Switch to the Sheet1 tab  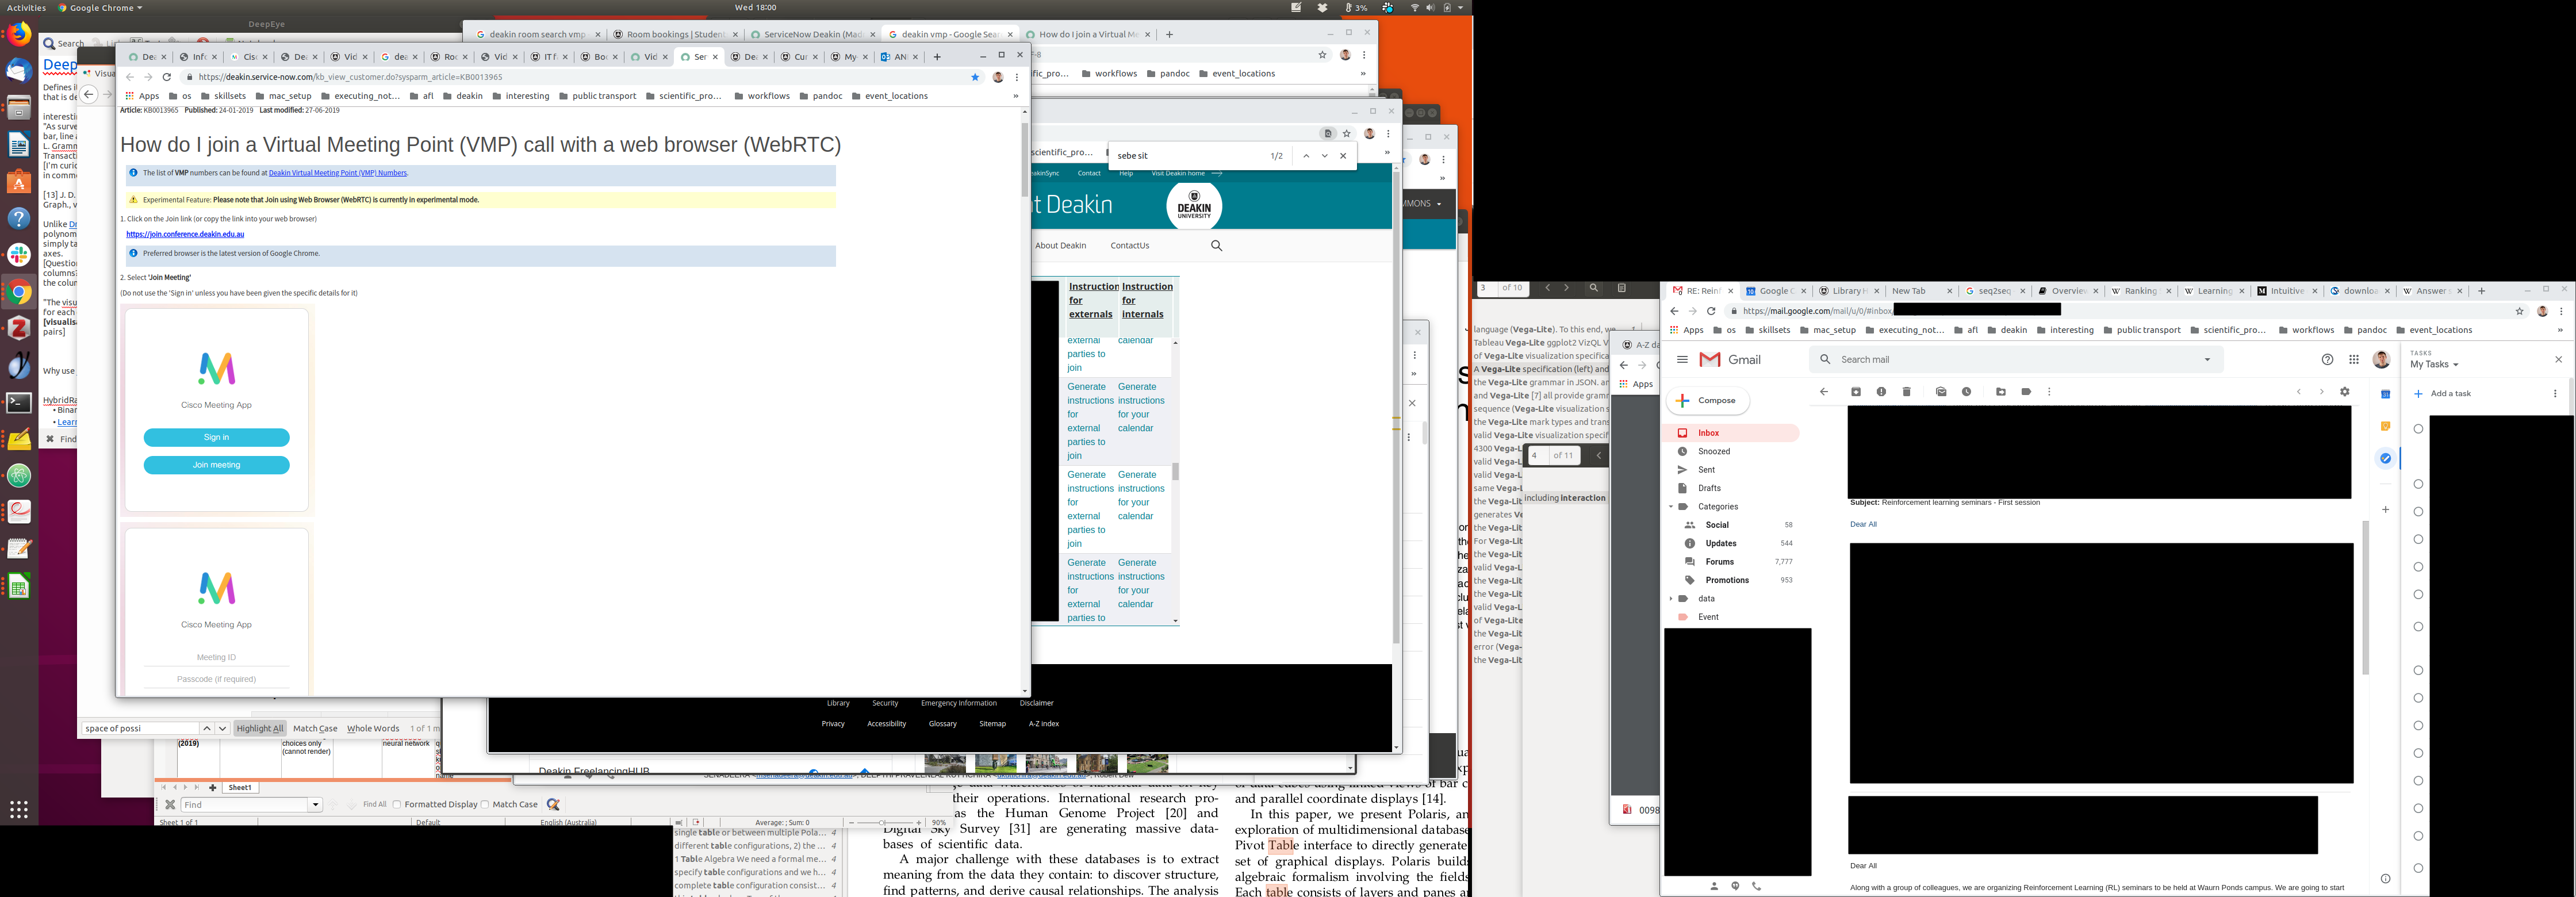point(240,788)
